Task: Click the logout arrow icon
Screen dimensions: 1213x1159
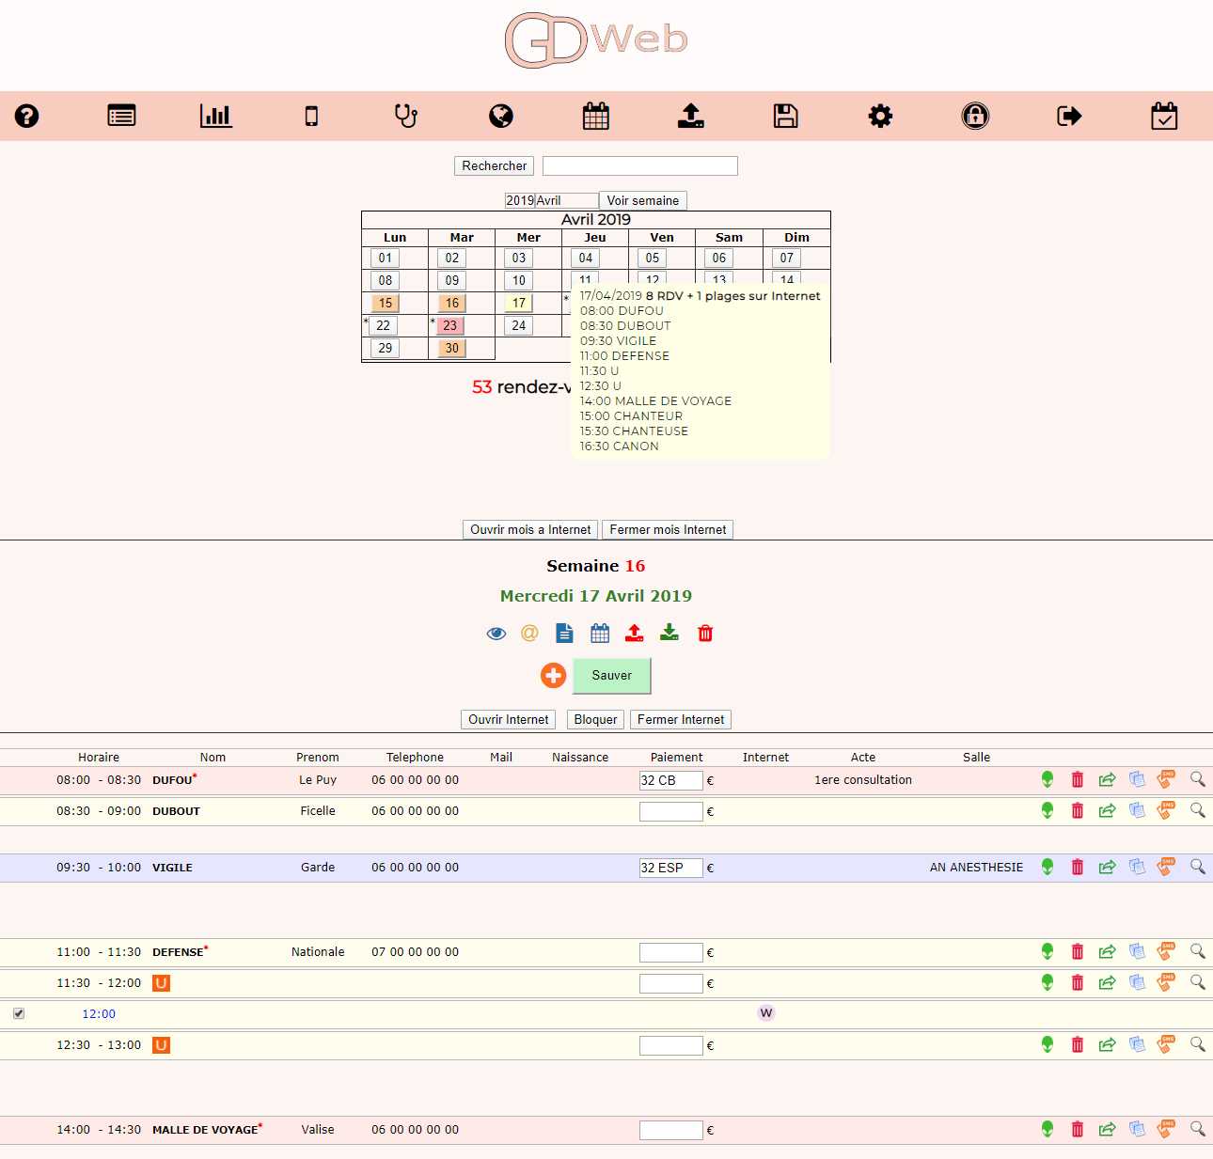Action: pos(1069,116)
